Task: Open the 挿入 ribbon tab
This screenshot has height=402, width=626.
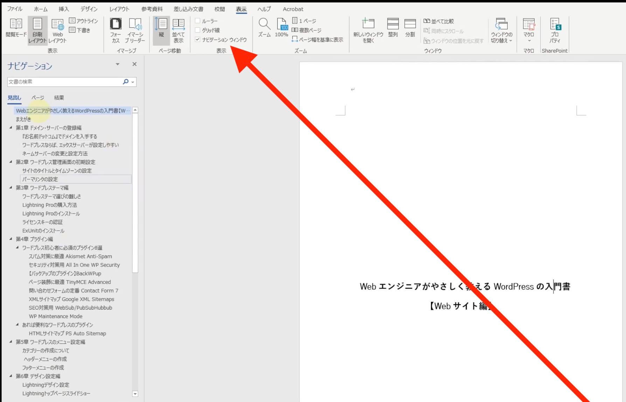Action: tap(64, 9)
